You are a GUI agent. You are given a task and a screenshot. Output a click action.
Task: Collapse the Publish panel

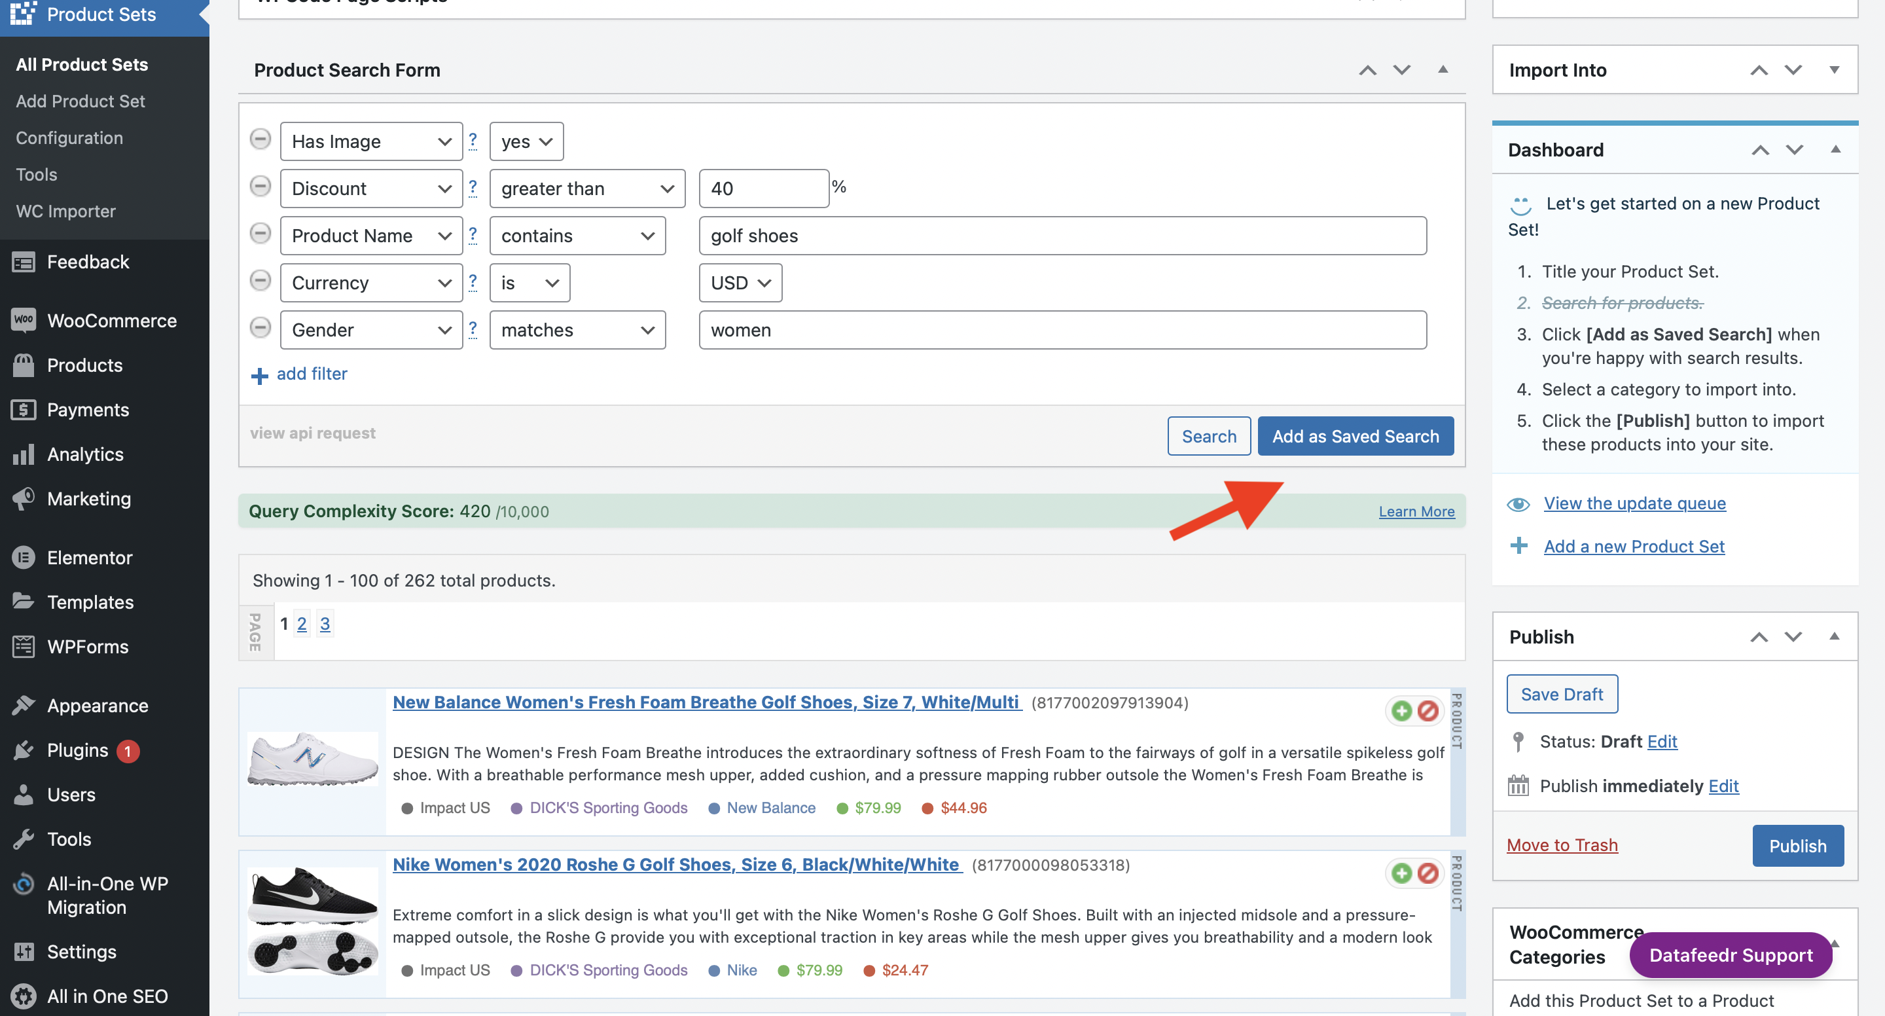(x=1834, y=636)
